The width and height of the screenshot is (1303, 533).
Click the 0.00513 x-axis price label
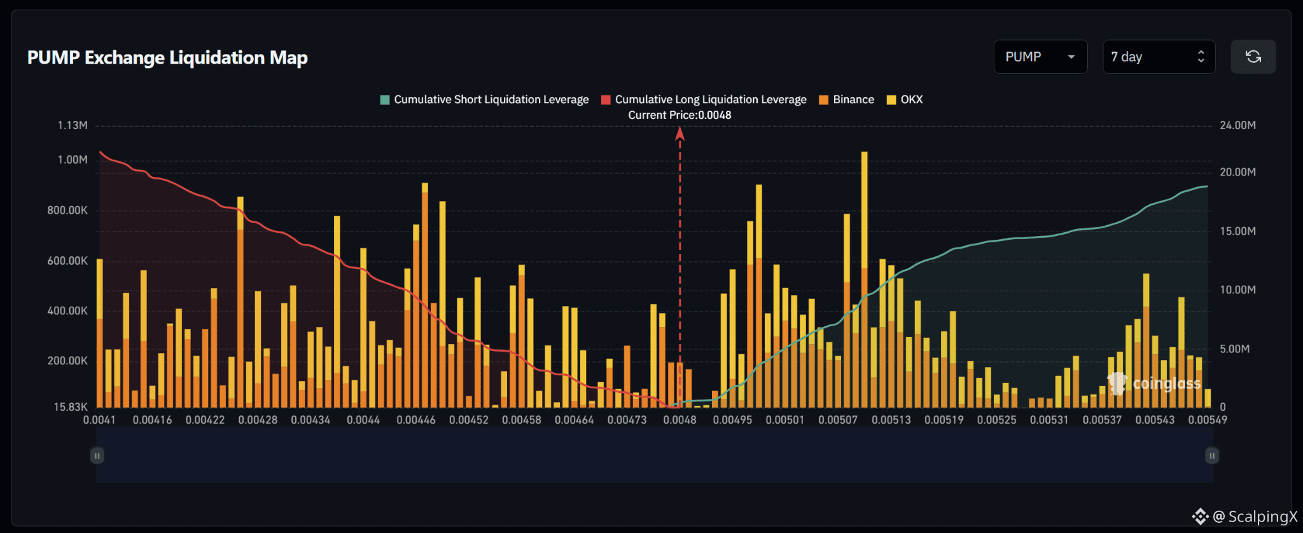click(x=891, y=420)
